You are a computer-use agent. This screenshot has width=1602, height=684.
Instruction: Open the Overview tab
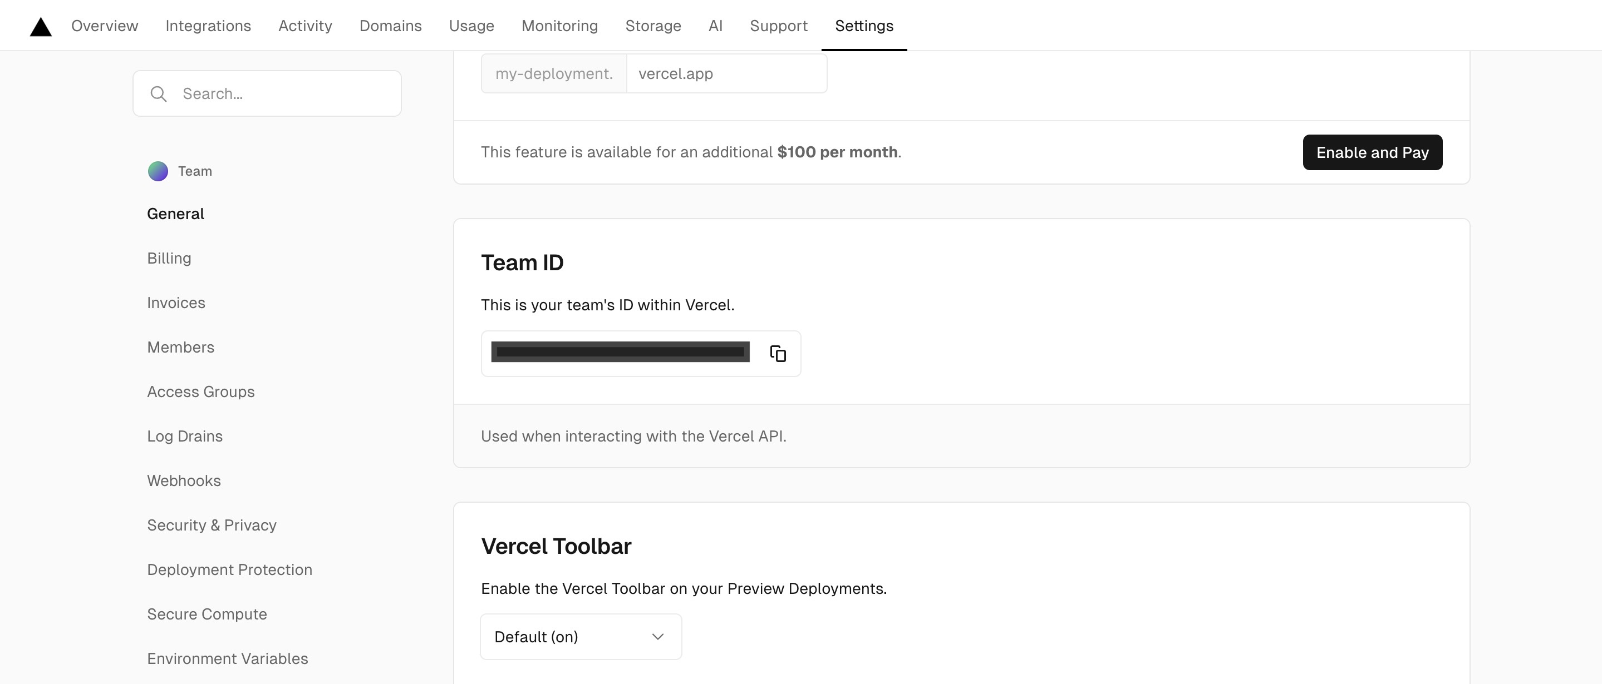coord(105,26)
